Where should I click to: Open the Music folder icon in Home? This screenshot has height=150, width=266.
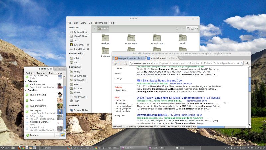183,39
